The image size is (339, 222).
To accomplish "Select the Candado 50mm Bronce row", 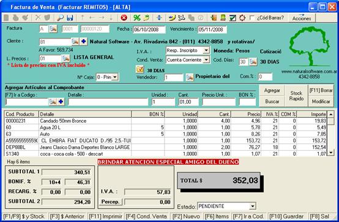I will point(165,121).
